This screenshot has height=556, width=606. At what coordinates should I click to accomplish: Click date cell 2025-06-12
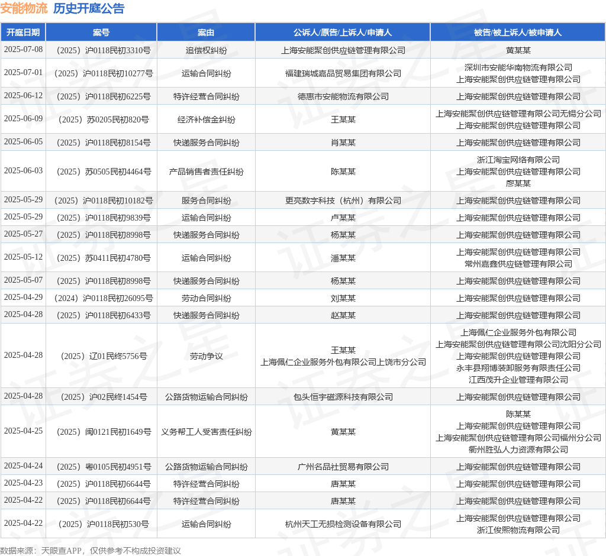(23, 95)
